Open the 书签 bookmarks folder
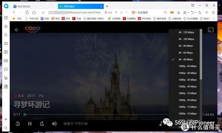 17,19
